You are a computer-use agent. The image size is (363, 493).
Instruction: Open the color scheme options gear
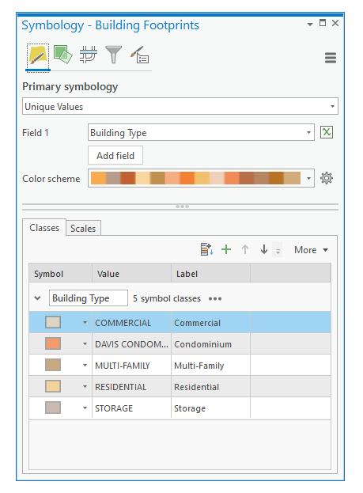point(327,178)
